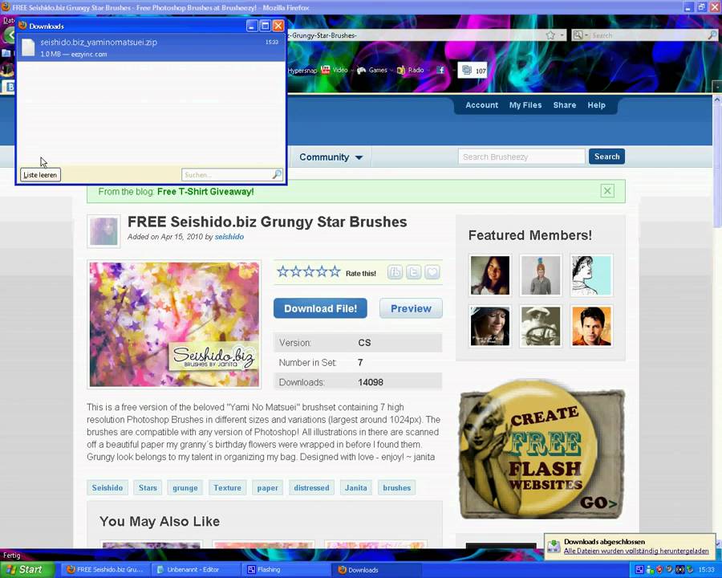The height and width of the screenshot is (578, 722).
Task: Click the seishido avatar thumbnail
Action: click(103, 231)
